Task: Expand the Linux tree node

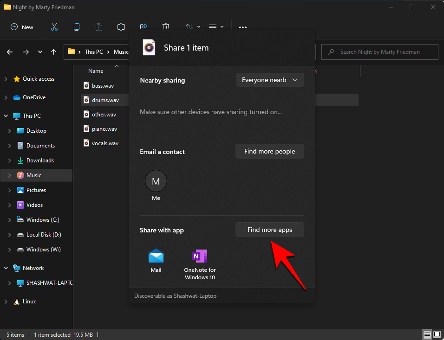Action: tap(6, 302)
